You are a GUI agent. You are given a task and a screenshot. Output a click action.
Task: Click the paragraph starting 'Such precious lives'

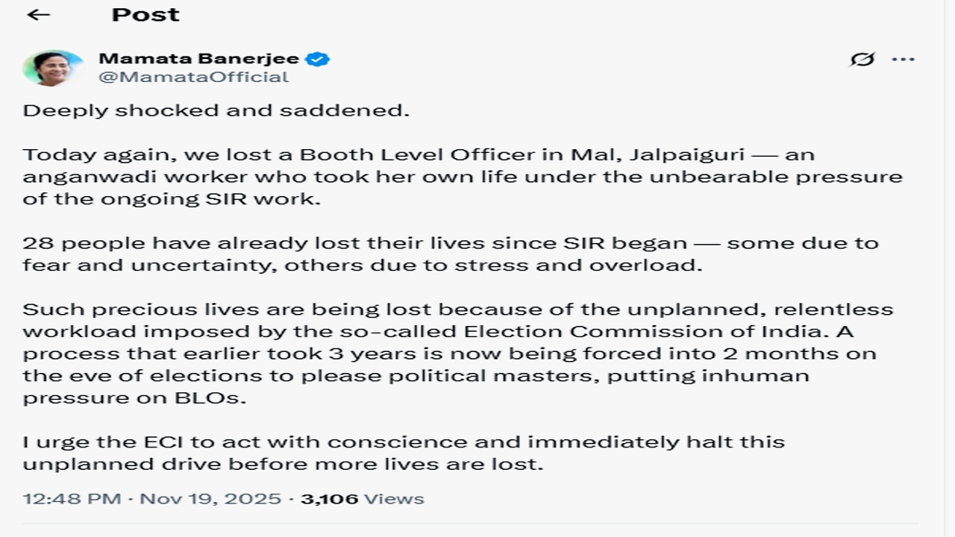tap(458, 353)
